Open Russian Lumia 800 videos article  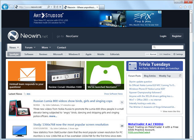(73, 101)
